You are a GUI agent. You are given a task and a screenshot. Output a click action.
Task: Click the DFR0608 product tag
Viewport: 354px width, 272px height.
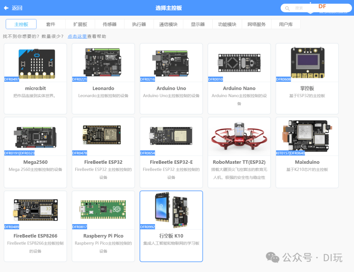pyautogui.click(x=283, y=79)
